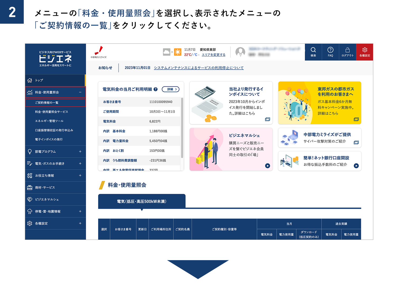The image size is (396, 287).
Task: Expand the 節電プログラム menu section
Action: [81, 151]
